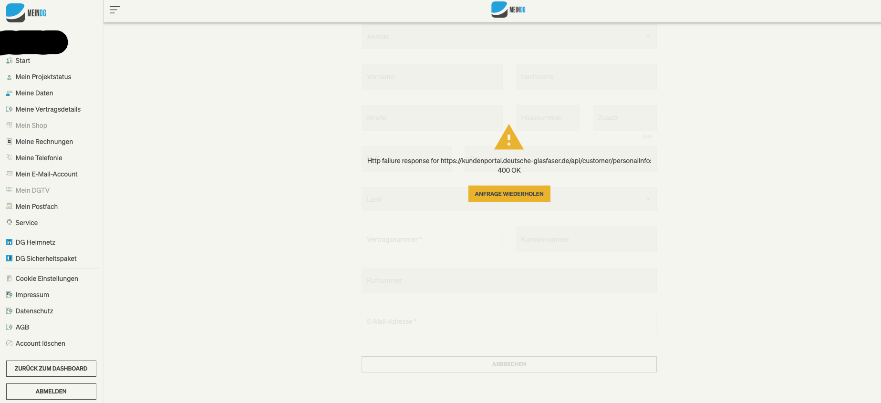881x403 pixels.
Task: Click the ABMELDEN button
Action: coord(51,392)
